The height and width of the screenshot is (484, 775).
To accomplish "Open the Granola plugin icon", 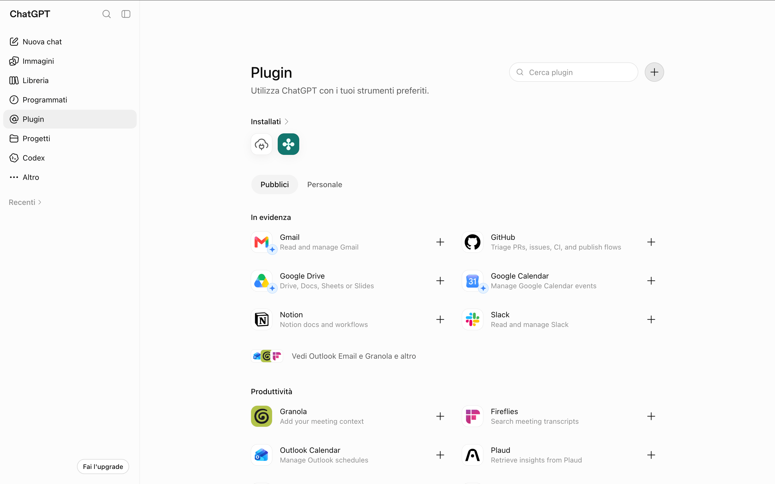I will [262, 416].
